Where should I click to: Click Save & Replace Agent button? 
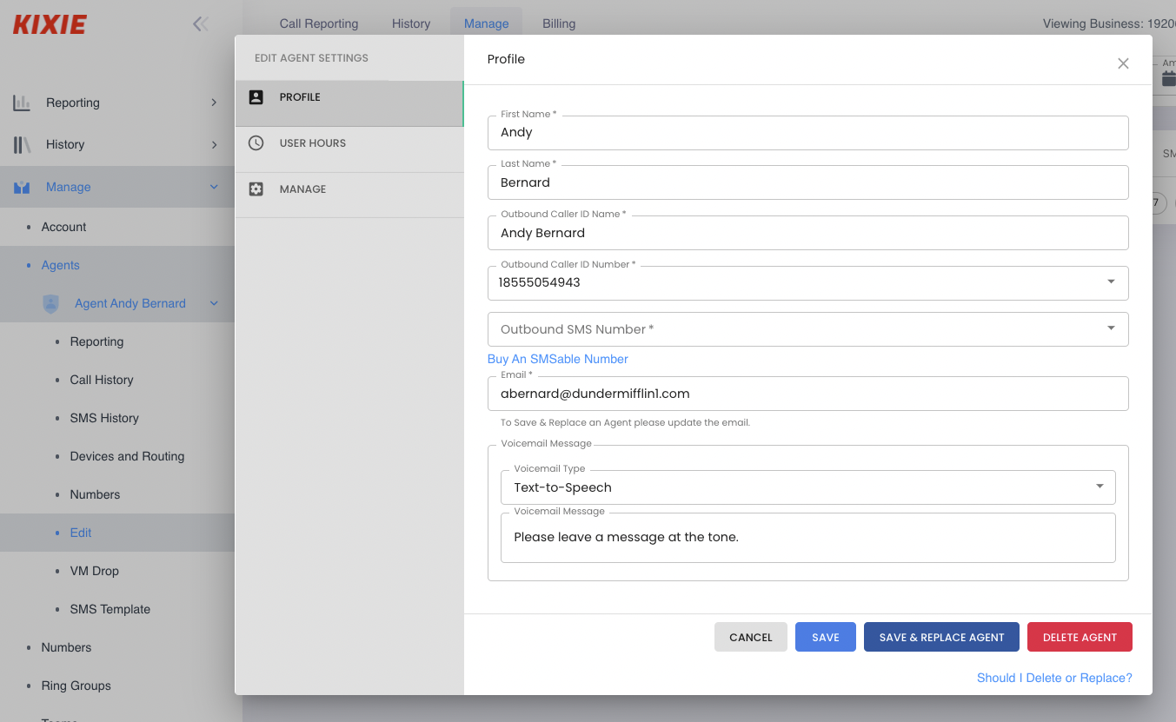click(941, 637)
